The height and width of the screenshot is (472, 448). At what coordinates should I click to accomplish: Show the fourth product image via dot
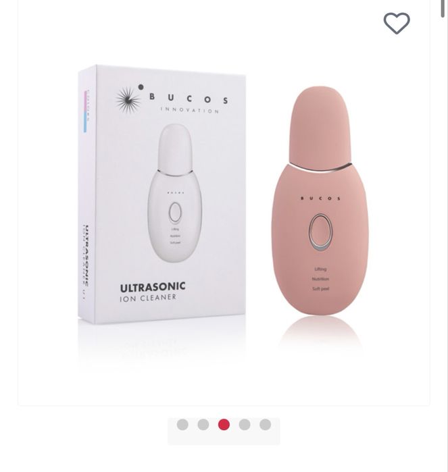[245, 425]
